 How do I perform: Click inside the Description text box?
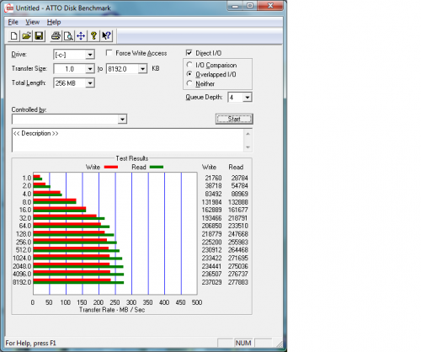pyautogui.click(x=128, y=140)
